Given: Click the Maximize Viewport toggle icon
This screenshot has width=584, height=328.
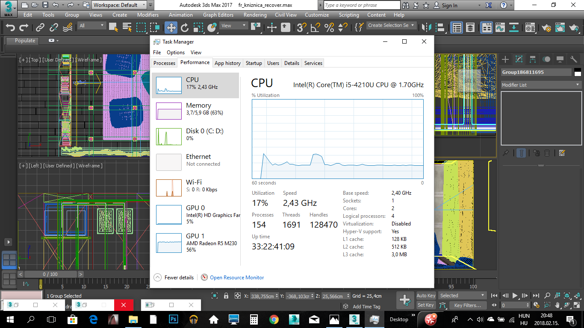Looking at the screenshot, I should 577,305.
